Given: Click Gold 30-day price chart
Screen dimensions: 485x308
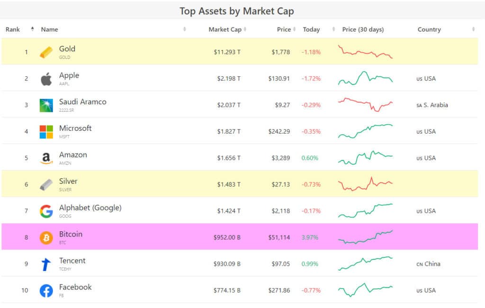Looking at the screenshot, I should coord(365,52).
